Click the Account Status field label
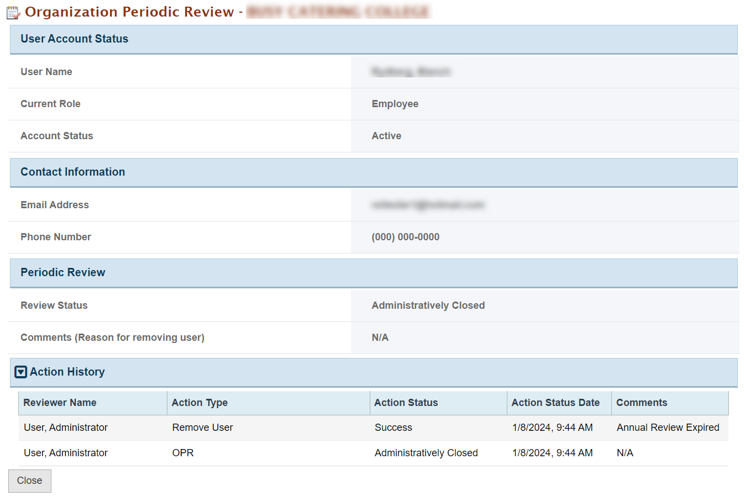The height and width of the screenshot is (496, 745). click(x=57, y=136)
